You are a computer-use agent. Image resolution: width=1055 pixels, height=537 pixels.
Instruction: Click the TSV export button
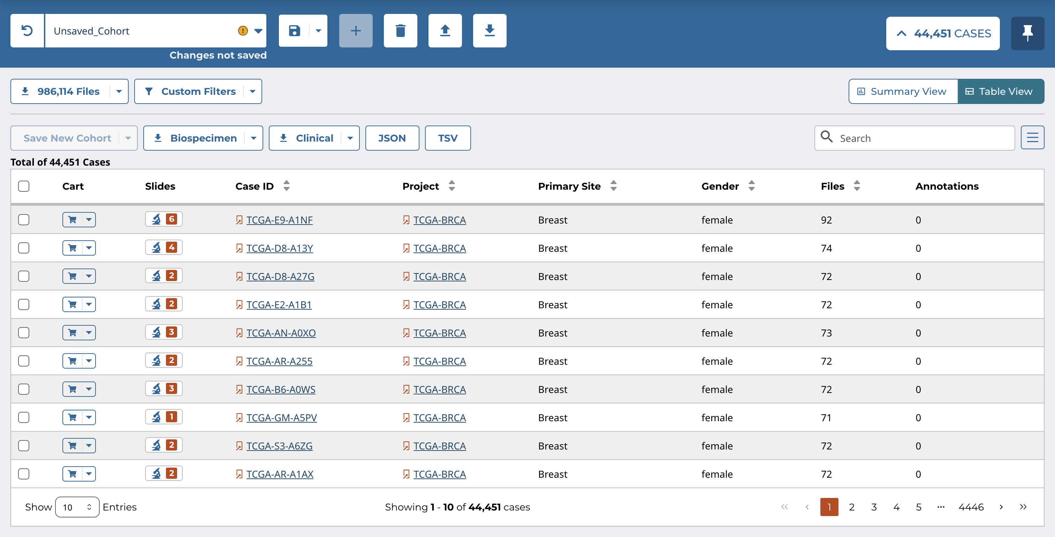(x=447, y=138)
